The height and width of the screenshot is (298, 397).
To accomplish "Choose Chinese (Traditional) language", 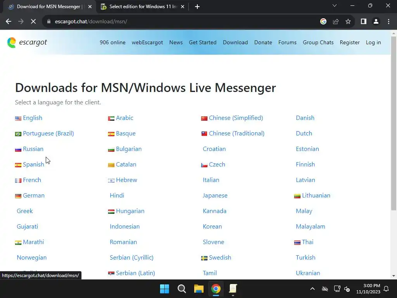I will coord(236,133).
